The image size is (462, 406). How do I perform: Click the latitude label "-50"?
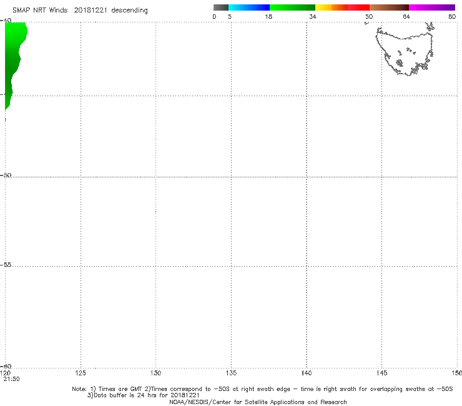[x=6, y=175]
